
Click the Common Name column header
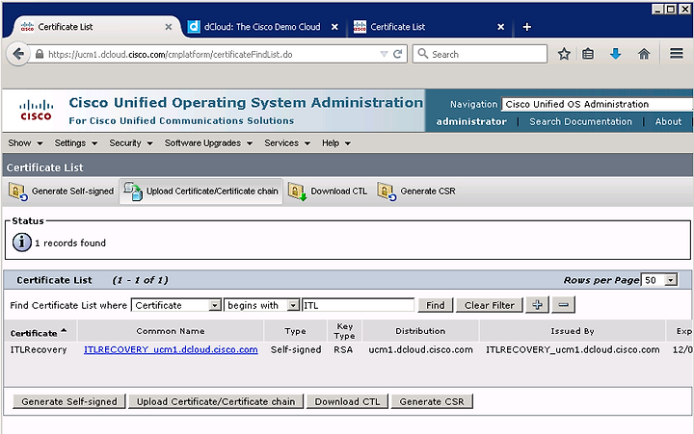tap(171, 331)
